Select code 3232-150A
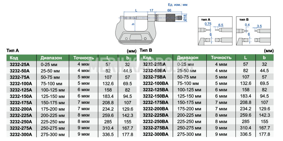The width and height of the screenshot is (283, 141). coord(21,96)
